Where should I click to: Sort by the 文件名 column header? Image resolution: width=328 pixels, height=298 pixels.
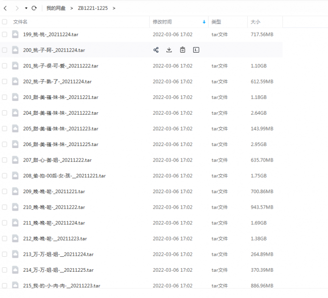click(x=20, y=22)
